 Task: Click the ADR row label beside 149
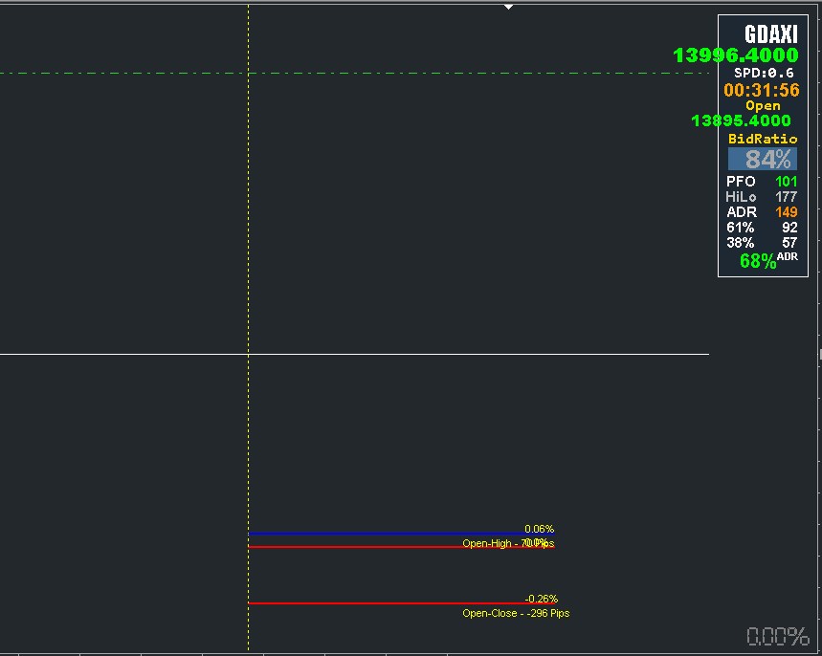(x=742, y=212)
